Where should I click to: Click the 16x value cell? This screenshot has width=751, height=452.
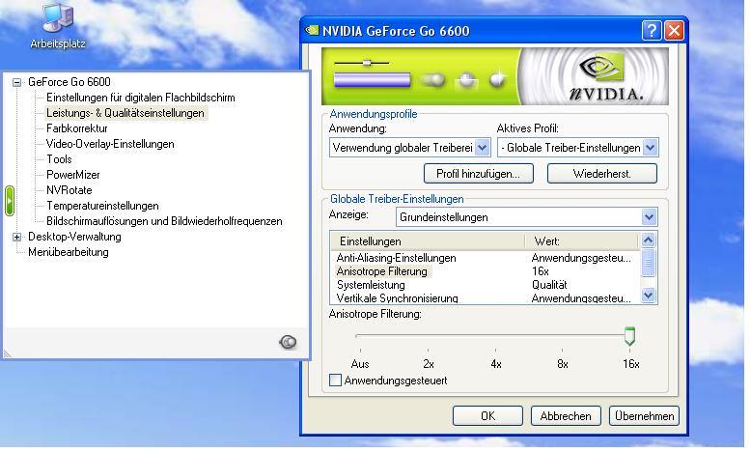click(541, 271)
